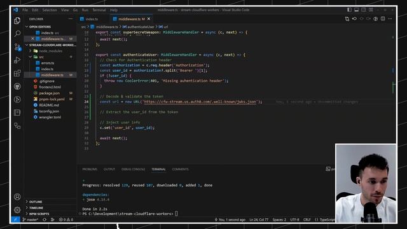
Task: Click the VS Code logo in title bar
Action: (16, 10)
